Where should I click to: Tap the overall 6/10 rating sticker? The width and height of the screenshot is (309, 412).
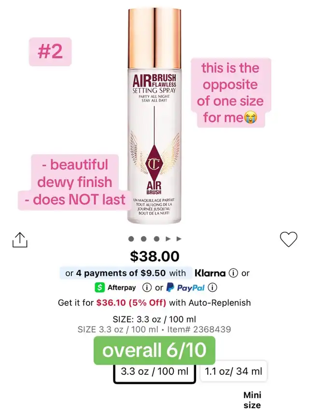[154, 350]
